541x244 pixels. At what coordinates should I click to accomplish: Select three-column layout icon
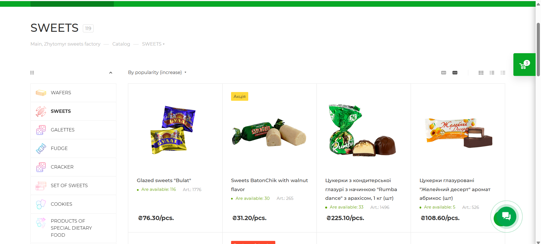tap(444, 73)
